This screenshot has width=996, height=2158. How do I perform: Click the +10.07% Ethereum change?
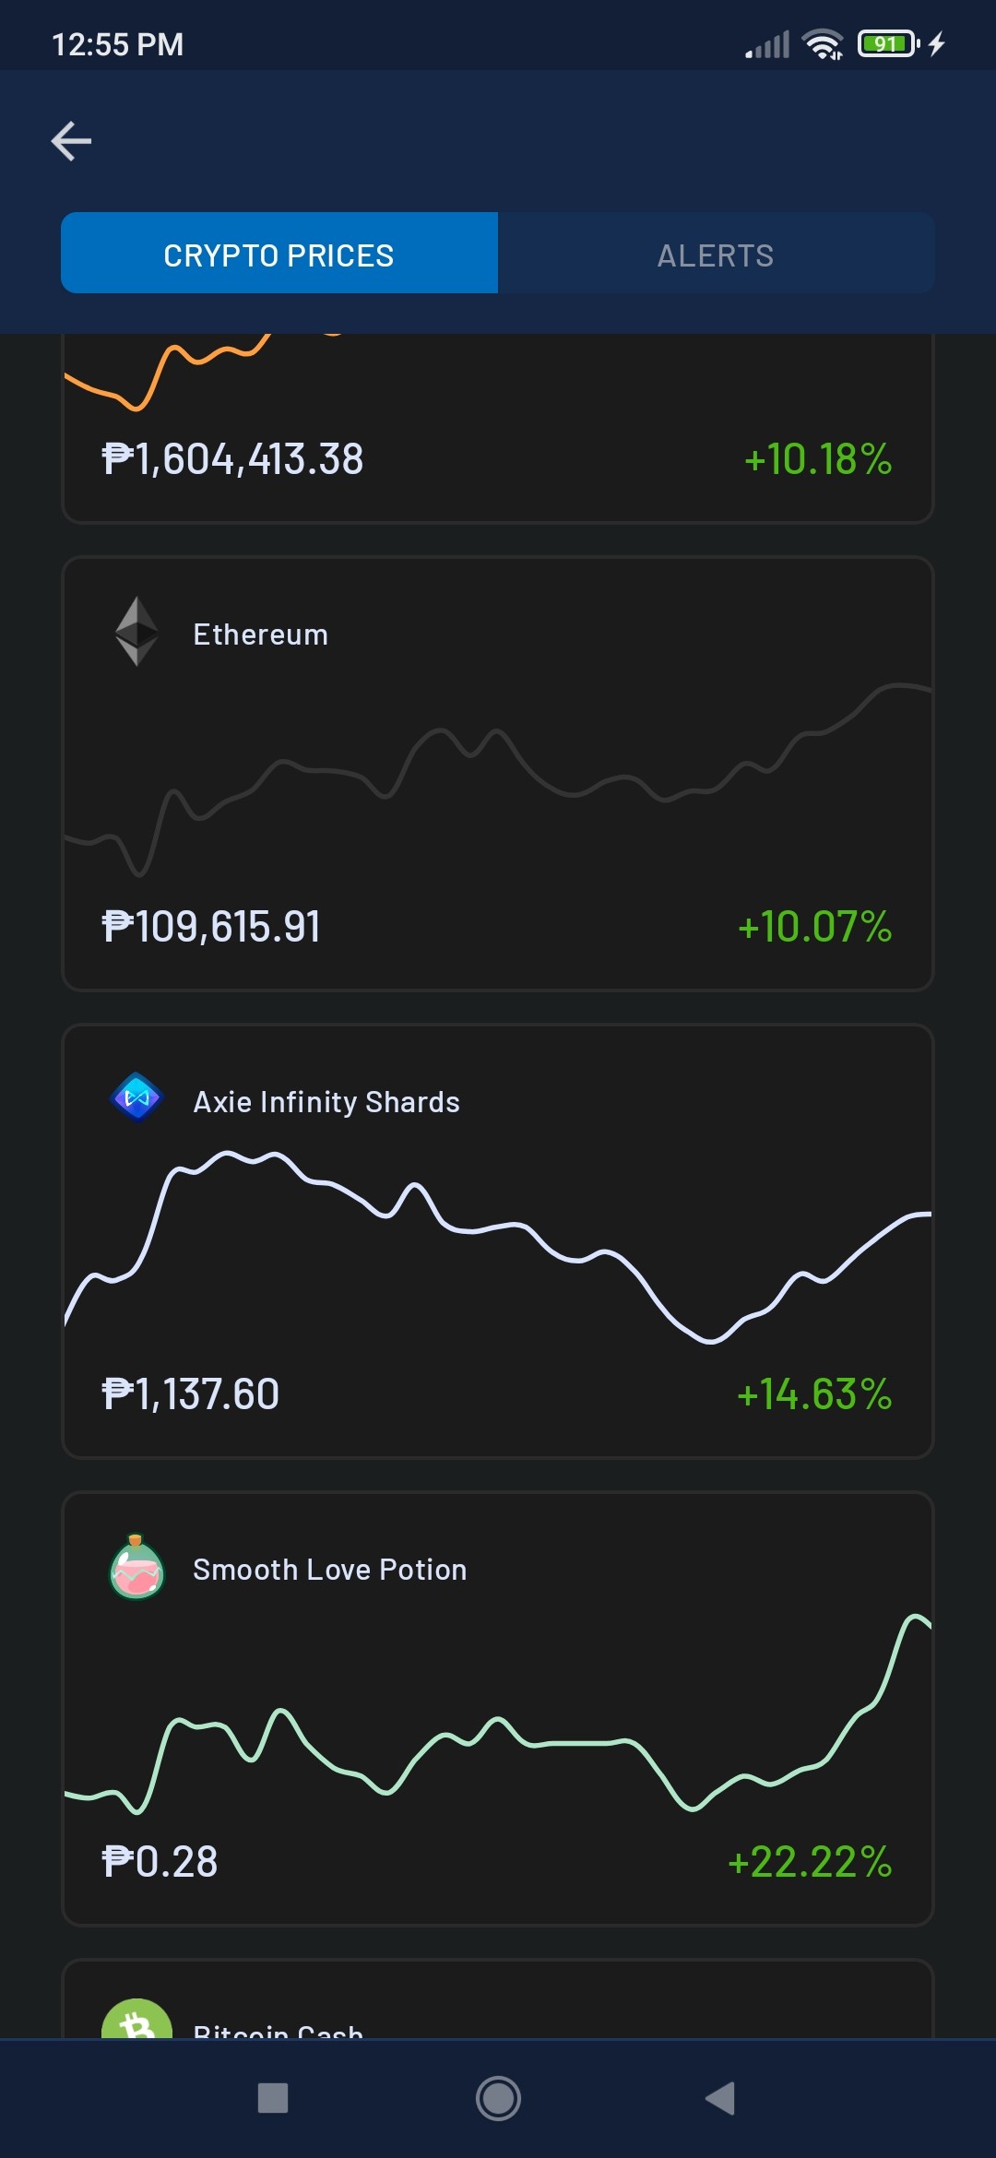point(814,927)
